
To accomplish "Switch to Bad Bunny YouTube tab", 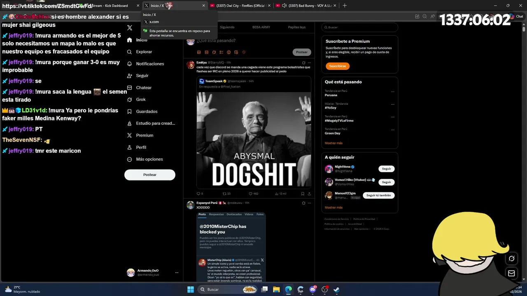I will 305,5.
